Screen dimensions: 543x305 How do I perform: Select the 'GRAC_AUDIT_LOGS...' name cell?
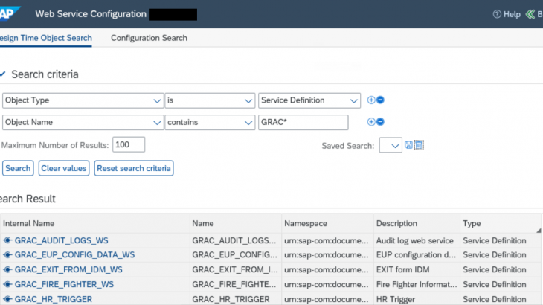(x=236, y=240)
